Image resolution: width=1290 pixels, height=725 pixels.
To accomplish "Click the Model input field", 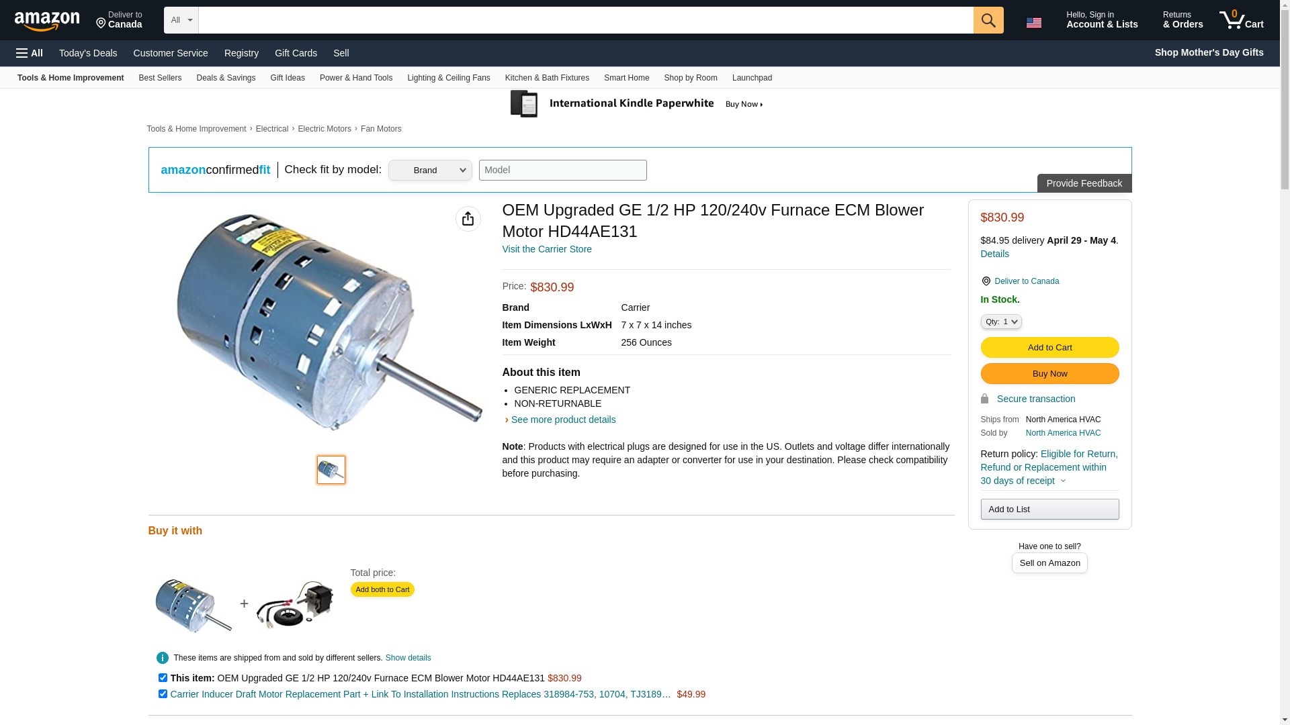I will tap(562, 170).
